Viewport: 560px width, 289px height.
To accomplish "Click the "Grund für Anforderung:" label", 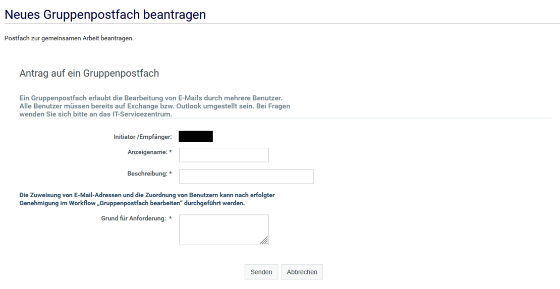I will 133,218.
